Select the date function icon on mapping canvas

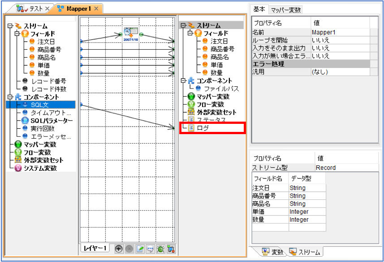[130, 34]
